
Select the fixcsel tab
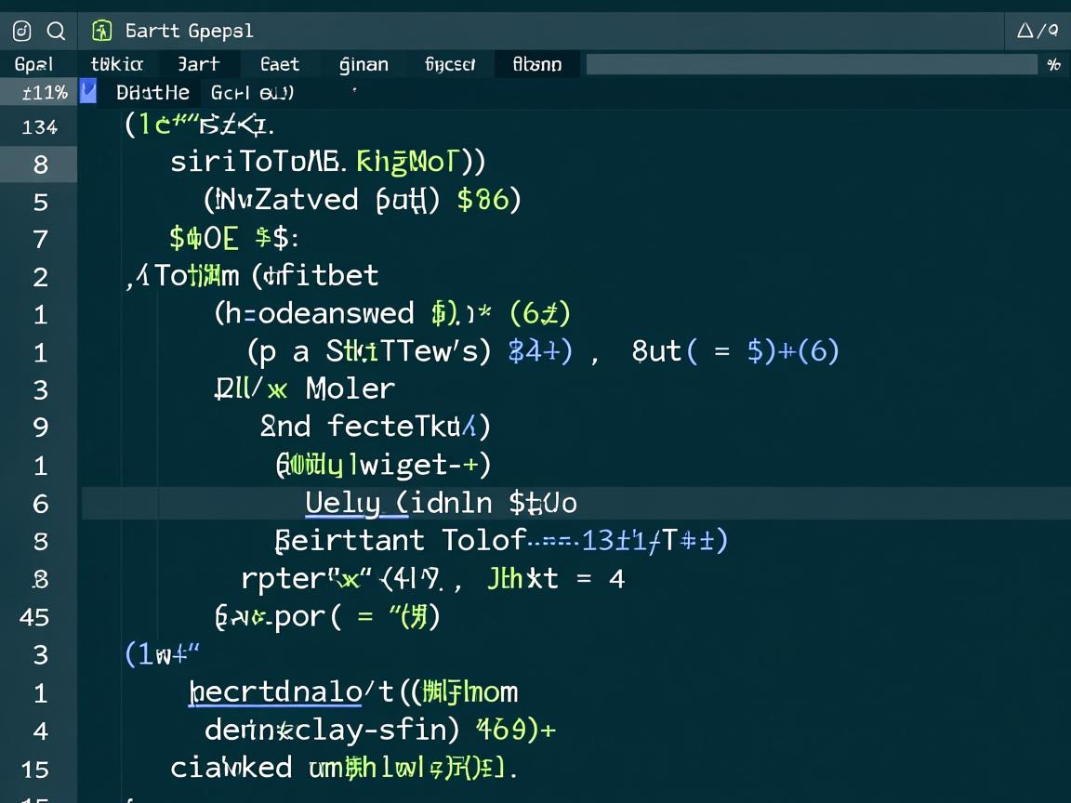pos(450,64)
